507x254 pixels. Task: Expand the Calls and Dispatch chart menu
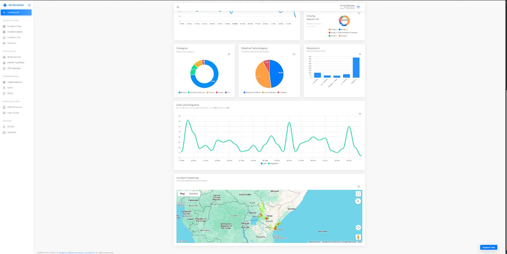[360, 114]
